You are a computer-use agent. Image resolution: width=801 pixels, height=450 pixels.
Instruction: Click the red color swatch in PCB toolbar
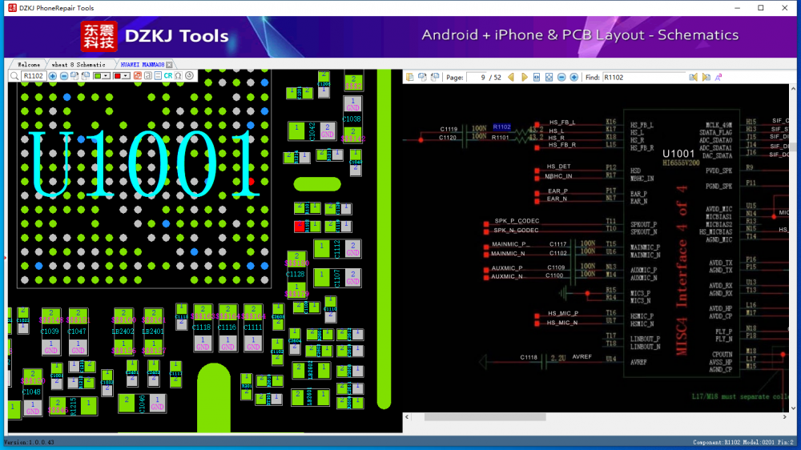(118, 76)
